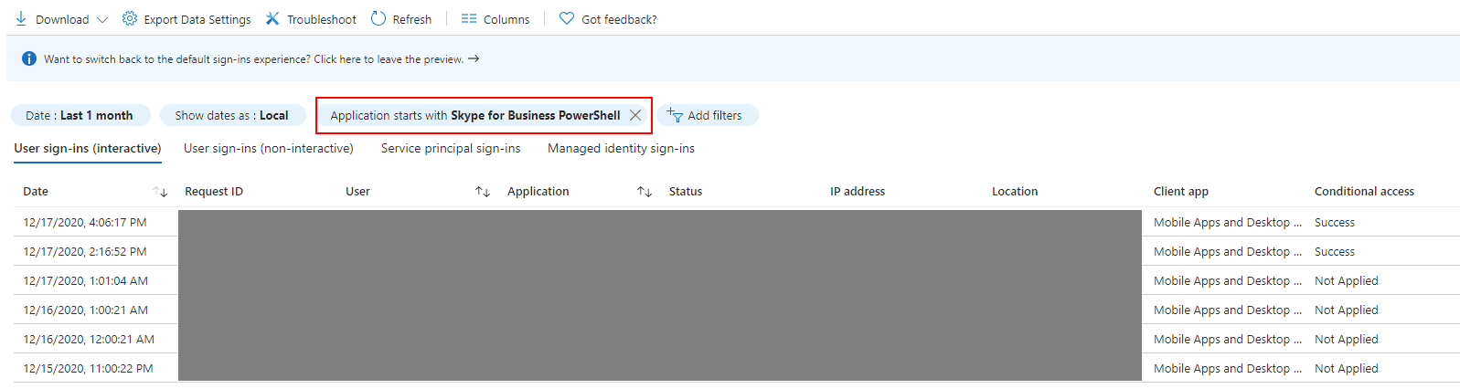The height and width of the screenshot is (389, 1460).
Task: Click the Refresh circular arrow icon
Action: [378, 19]
